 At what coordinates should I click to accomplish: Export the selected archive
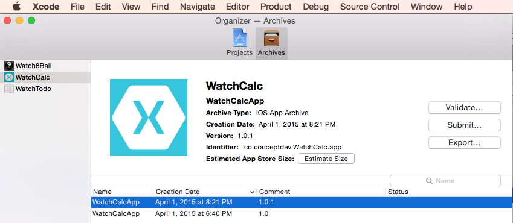tap(465, 143)
